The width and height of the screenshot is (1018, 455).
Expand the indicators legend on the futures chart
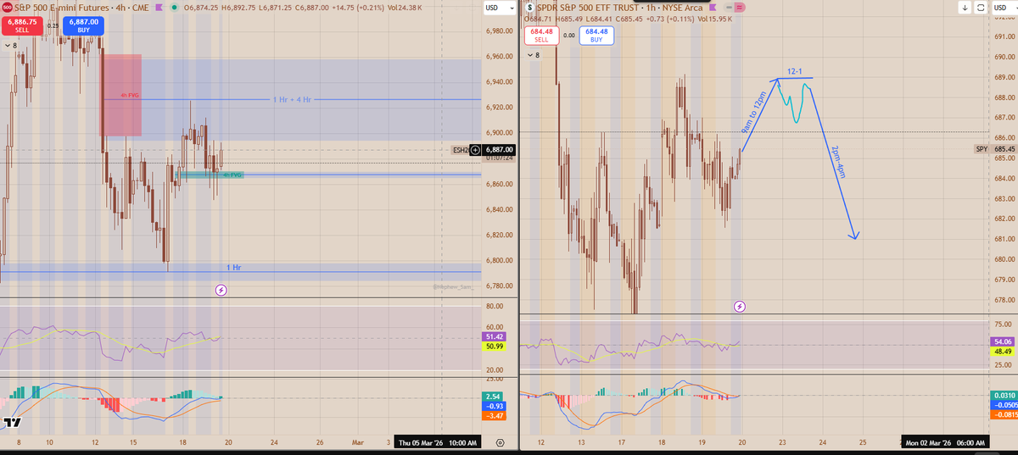tap(12, 46)
